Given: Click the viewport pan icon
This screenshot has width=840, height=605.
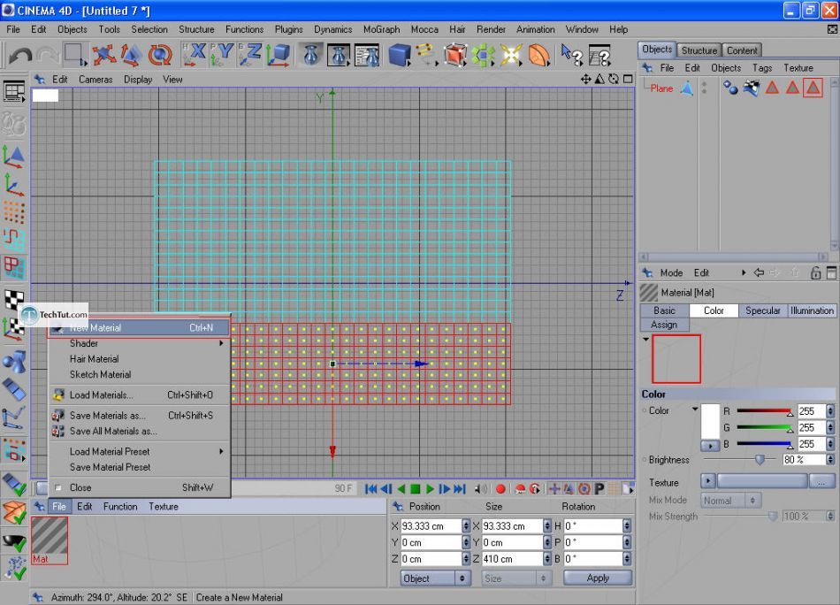Looking at the screenshot, I should click(x=585, y=80).
